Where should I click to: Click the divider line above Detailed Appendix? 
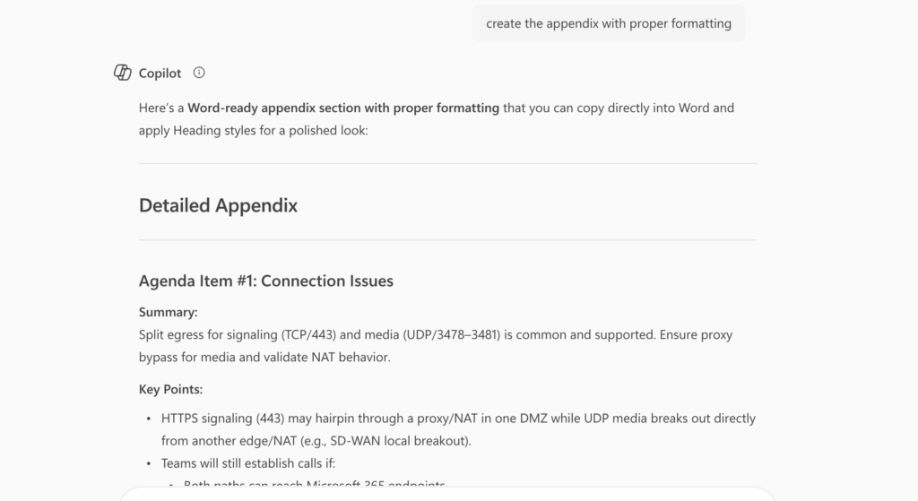pyautogui.click(x=446, y=164)
